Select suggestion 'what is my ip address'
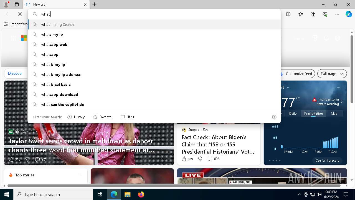355x200 pixels. coord(154,74)
